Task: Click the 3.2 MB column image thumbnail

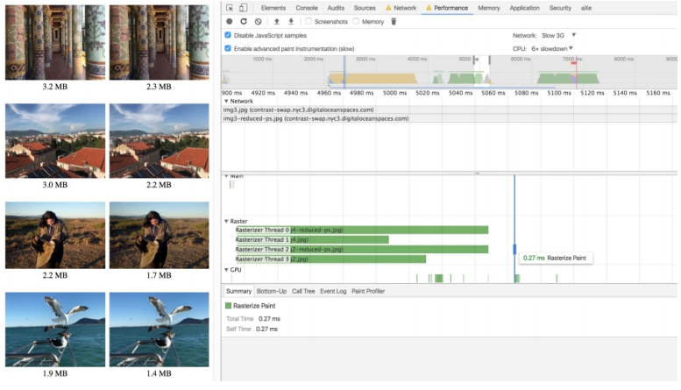Action: 53,40
